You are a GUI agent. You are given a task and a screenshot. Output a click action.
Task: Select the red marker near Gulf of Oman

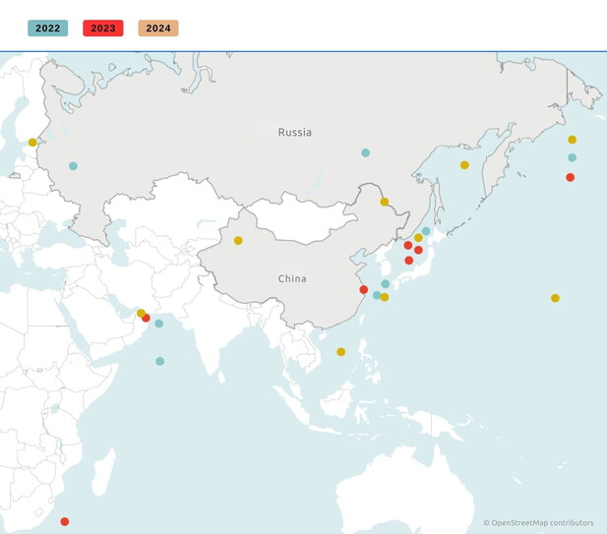(x=147, y=318)
